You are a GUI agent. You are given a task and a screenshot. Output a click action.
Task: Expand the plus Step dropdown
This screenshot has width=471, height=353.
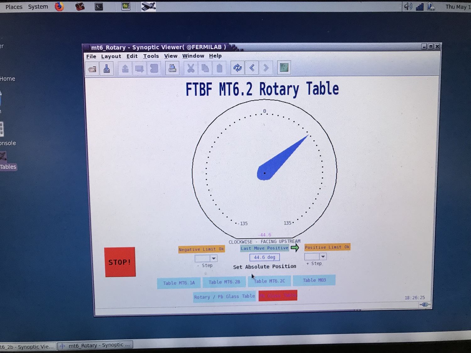coord(323,257)
